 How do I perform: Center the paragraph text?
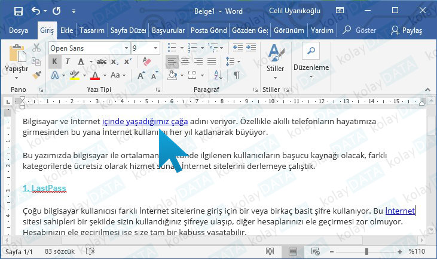coord(185,61)
